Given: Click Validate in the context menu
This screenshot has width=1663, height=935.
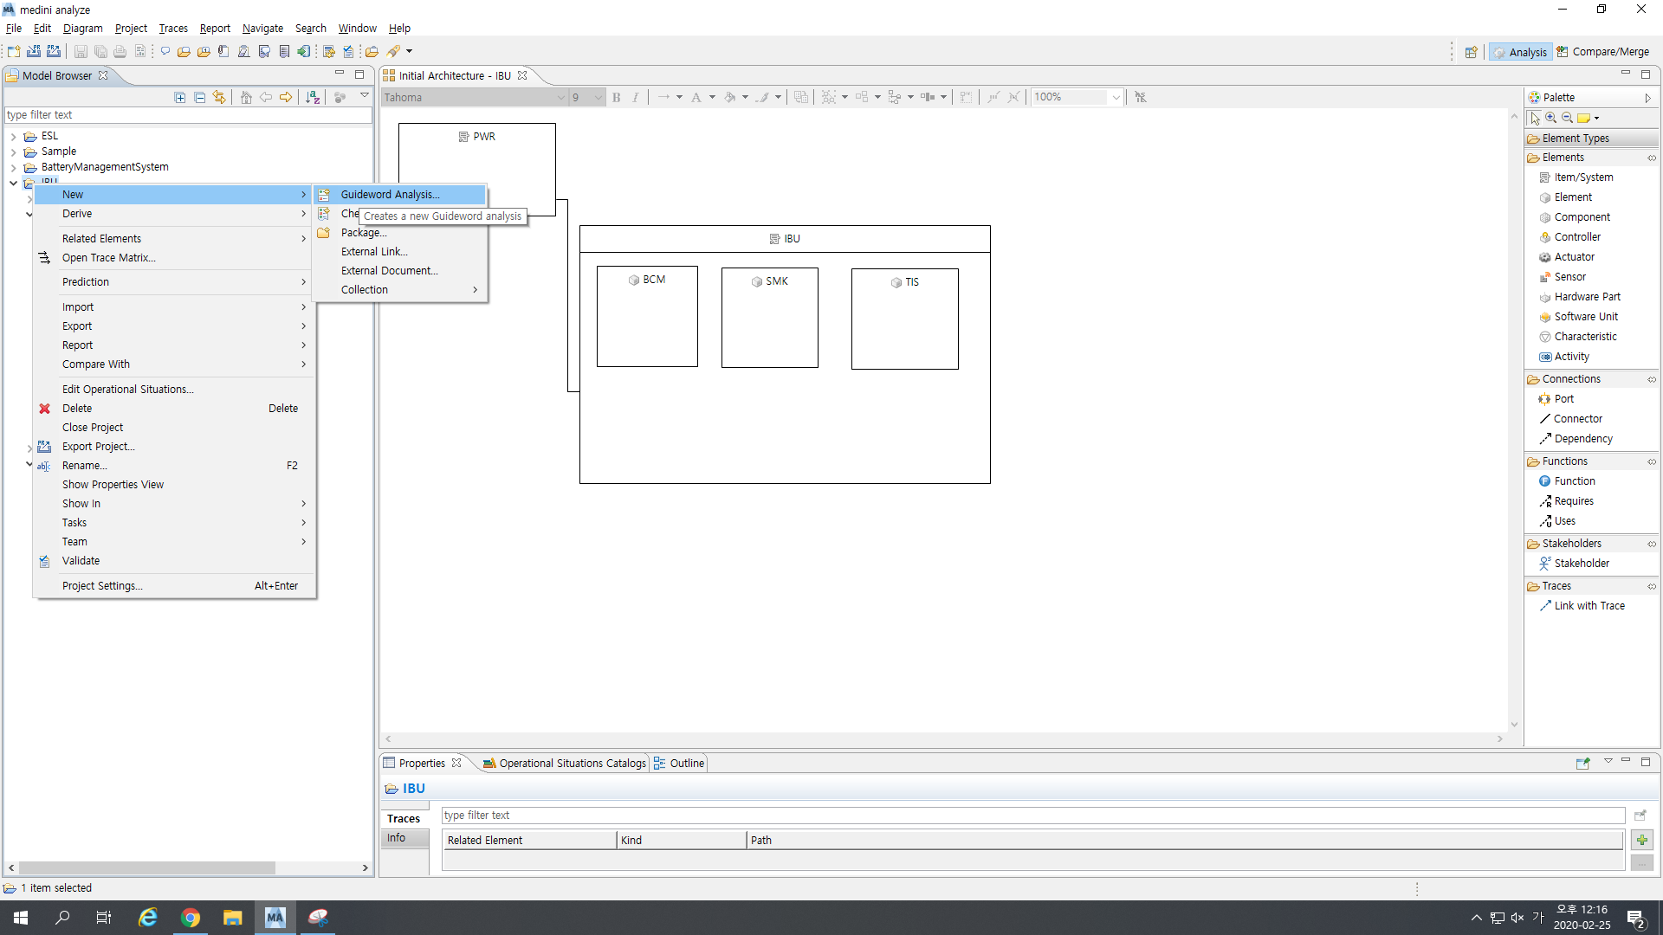Looking at the screenshot, I should tap(81, 561).
